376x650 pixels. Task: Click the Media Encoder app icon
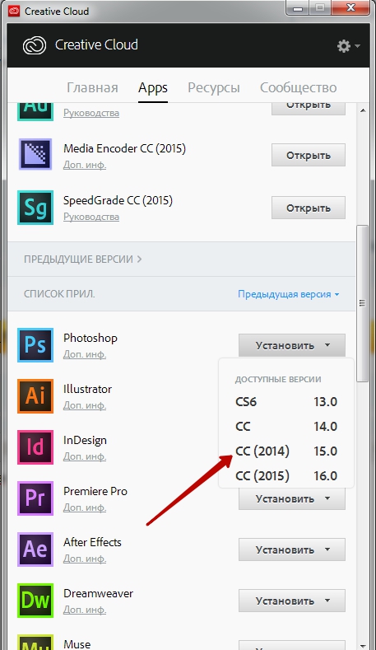tap(35, 154)
